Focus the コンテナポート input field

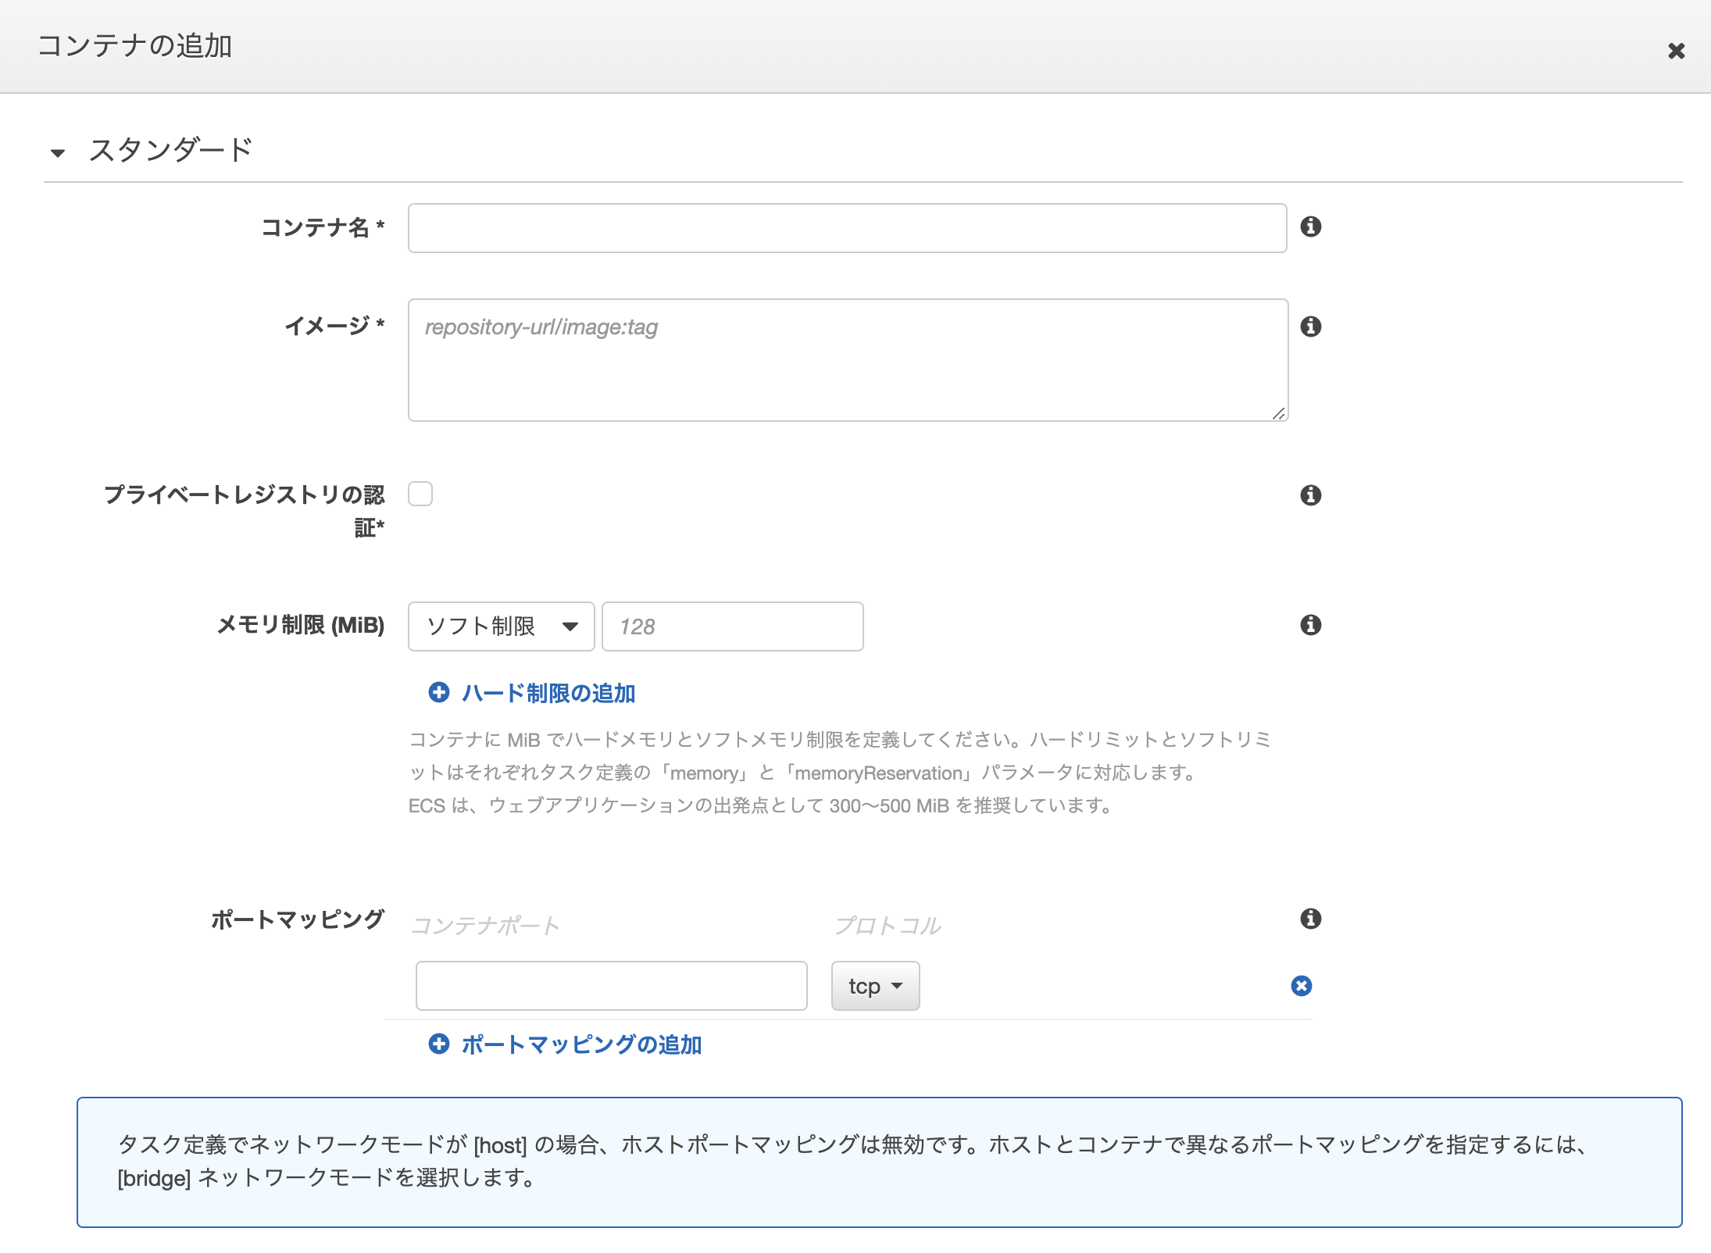[x=611, y=986]
